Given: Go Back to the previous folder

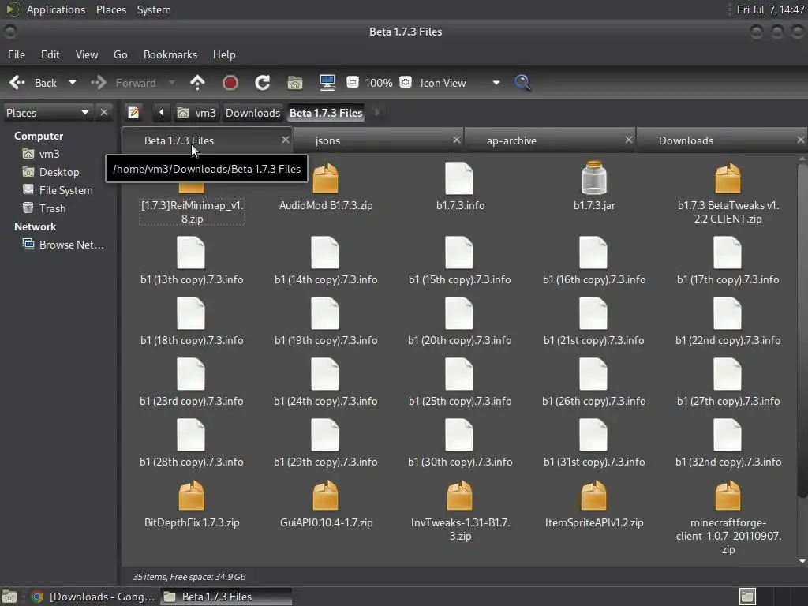Looking at the screenshot, I should [33, 83].
